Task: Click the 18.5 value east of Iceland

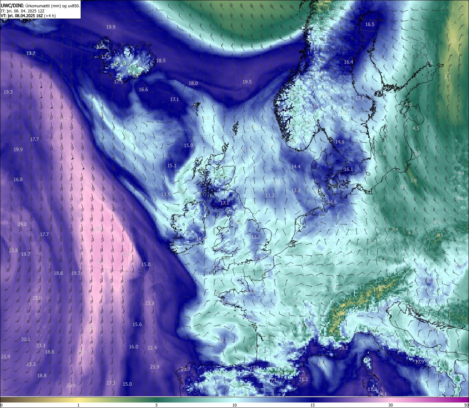Action: 161,60
